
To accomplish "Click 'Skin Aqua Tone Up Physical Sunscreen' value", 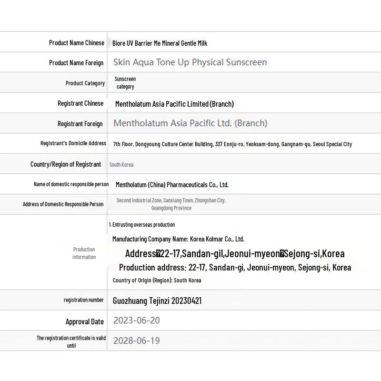I will click(x=190, y=62).
